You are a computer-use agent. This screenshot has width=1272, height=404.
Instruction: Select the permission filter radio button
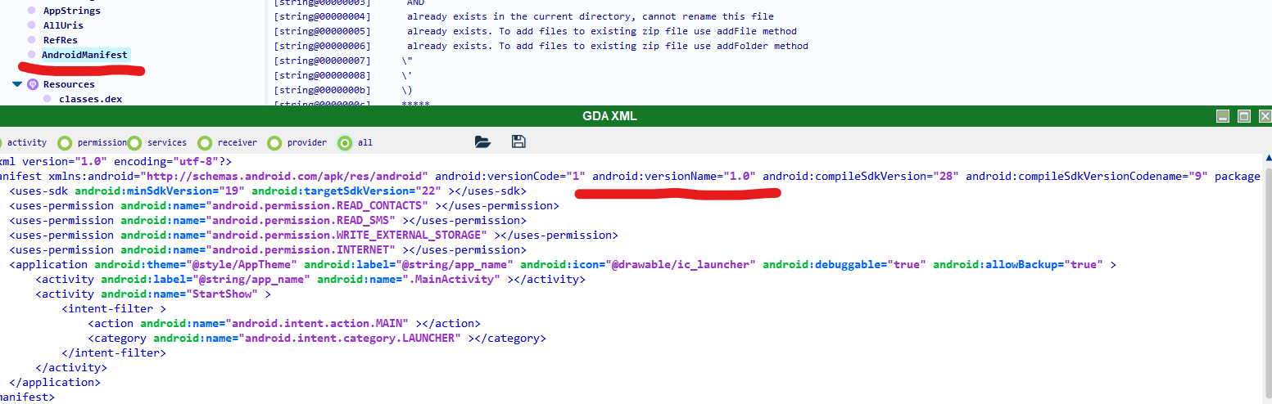[x=65, y=142]
